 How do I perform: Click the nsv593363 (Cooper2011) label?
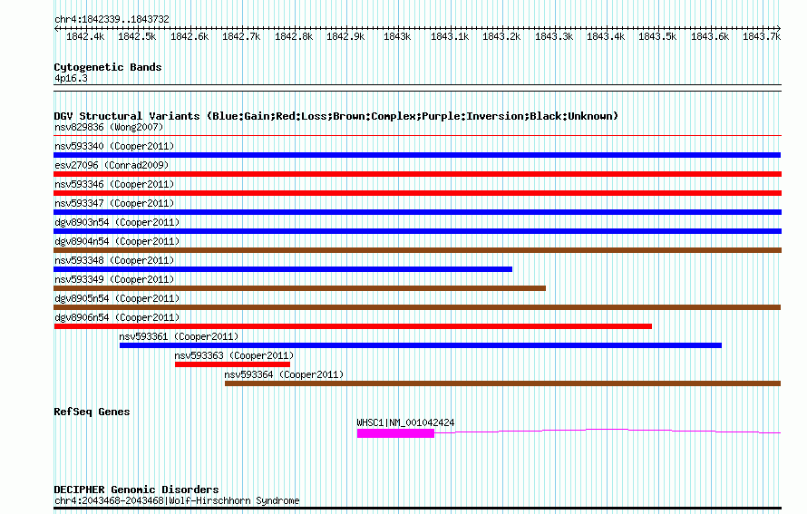coord(234,355)
